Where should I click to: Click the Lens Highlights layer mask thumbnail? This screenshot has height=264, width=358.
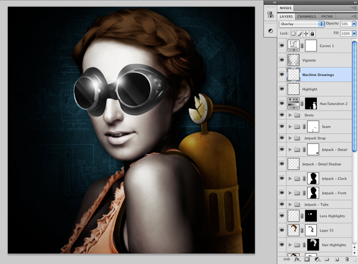(311, 216)
